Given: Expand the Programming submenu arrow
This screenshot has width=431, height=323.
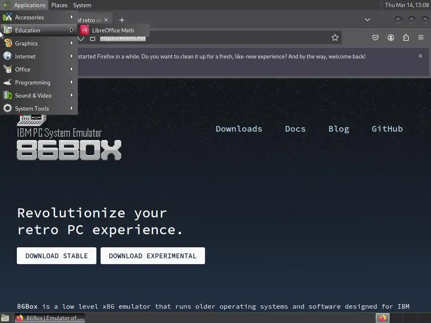Looking at the screenshot, I should click(x=72, y=82).
